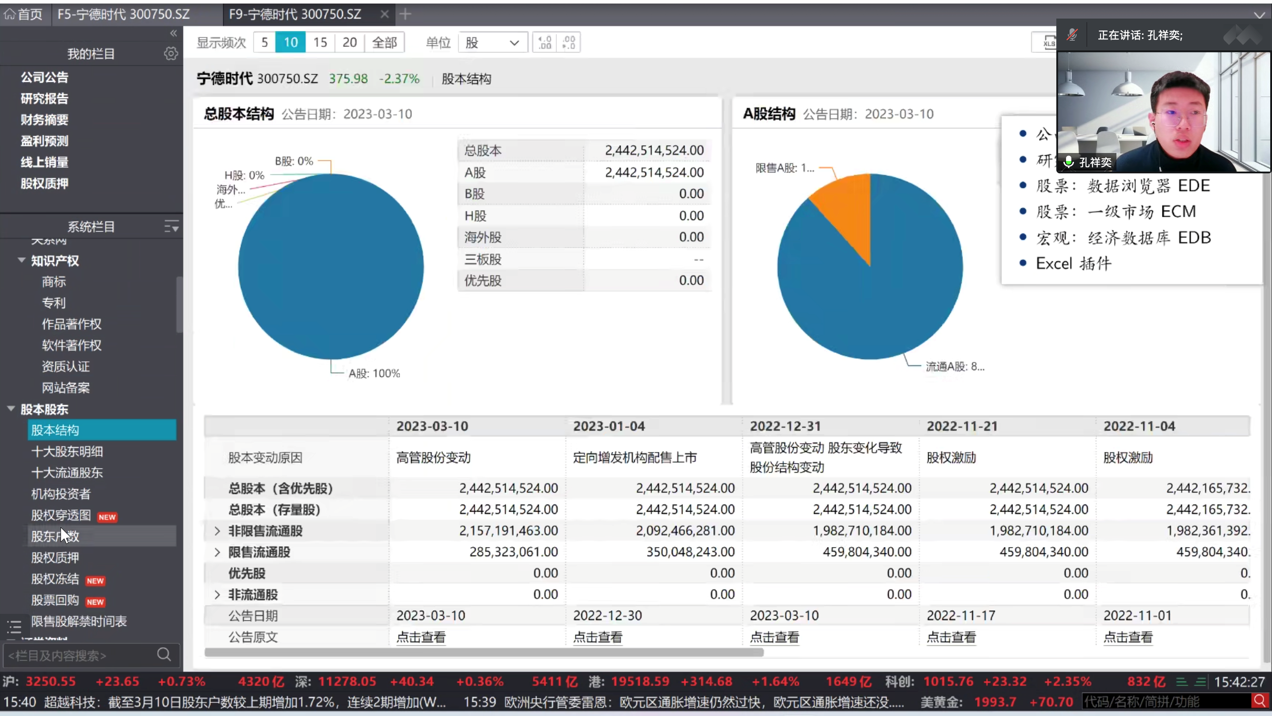Click the 系统栏目 filter menu icon
Screen dimensions: 1272x716
point(171,227)
